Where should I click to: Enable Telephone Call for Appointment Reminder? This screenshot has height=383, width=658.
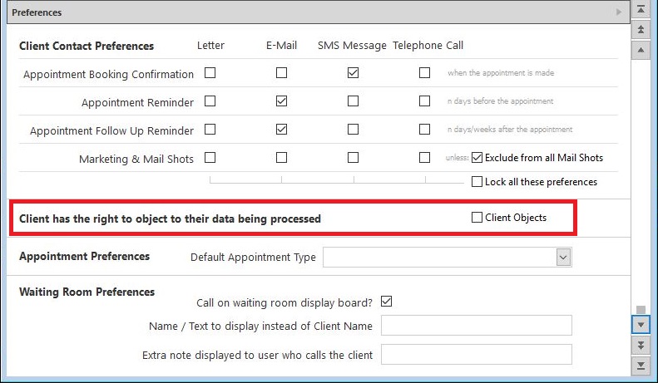(x=425, y=101)
